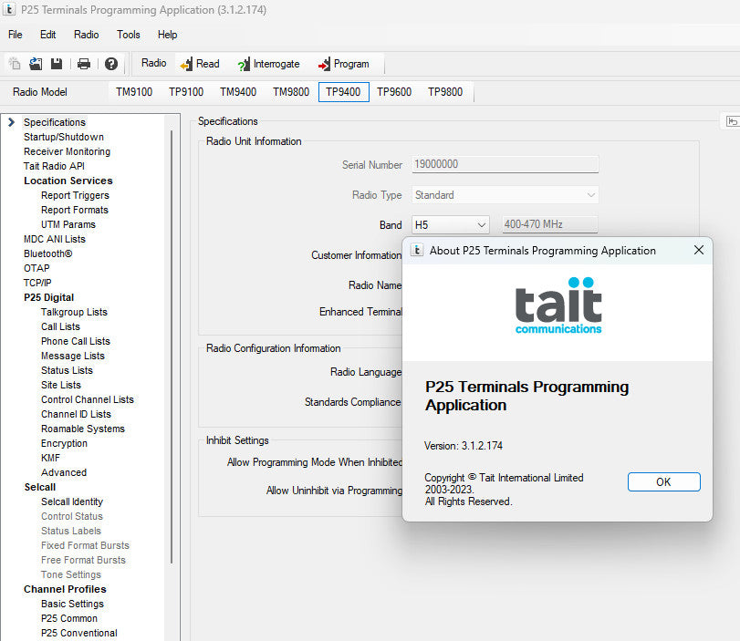Open P25 Conventional in the tree
Screen dimensions: 740x641
pyautogui.click(x=79, y=634)
